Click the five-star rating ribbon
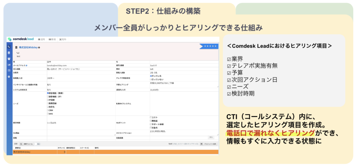The height and width of the screenshot is (168, 356). click(209, 46)
